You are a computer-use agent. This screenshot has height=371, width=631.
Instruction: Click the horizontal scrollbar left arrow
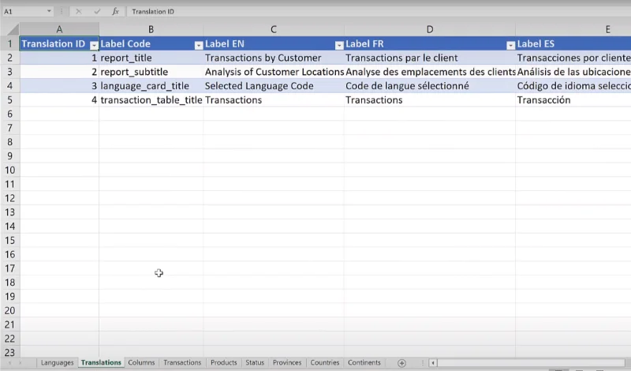click(x=433, y=363)
